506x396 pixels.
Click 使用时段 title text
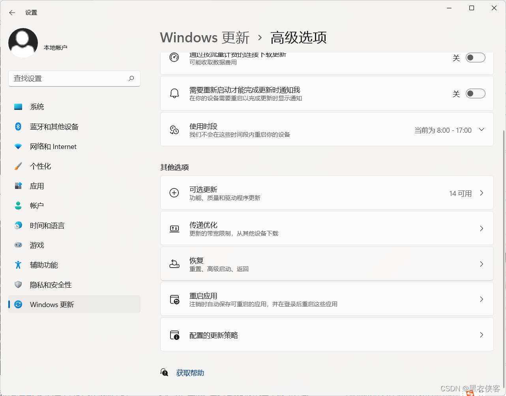(x=203, y=126)
